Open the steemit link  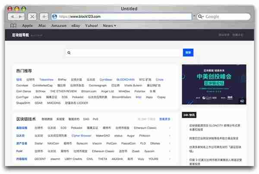55,159
